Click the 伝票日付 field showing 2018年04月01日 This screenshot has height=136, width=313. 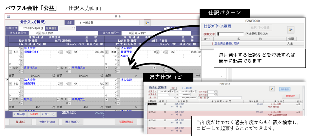tap(32, 29)
